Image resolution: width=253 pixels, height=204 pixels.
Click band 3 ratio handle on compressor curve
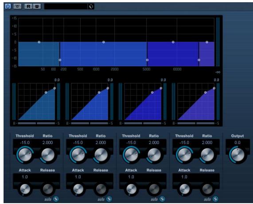[x=161, y=88]
